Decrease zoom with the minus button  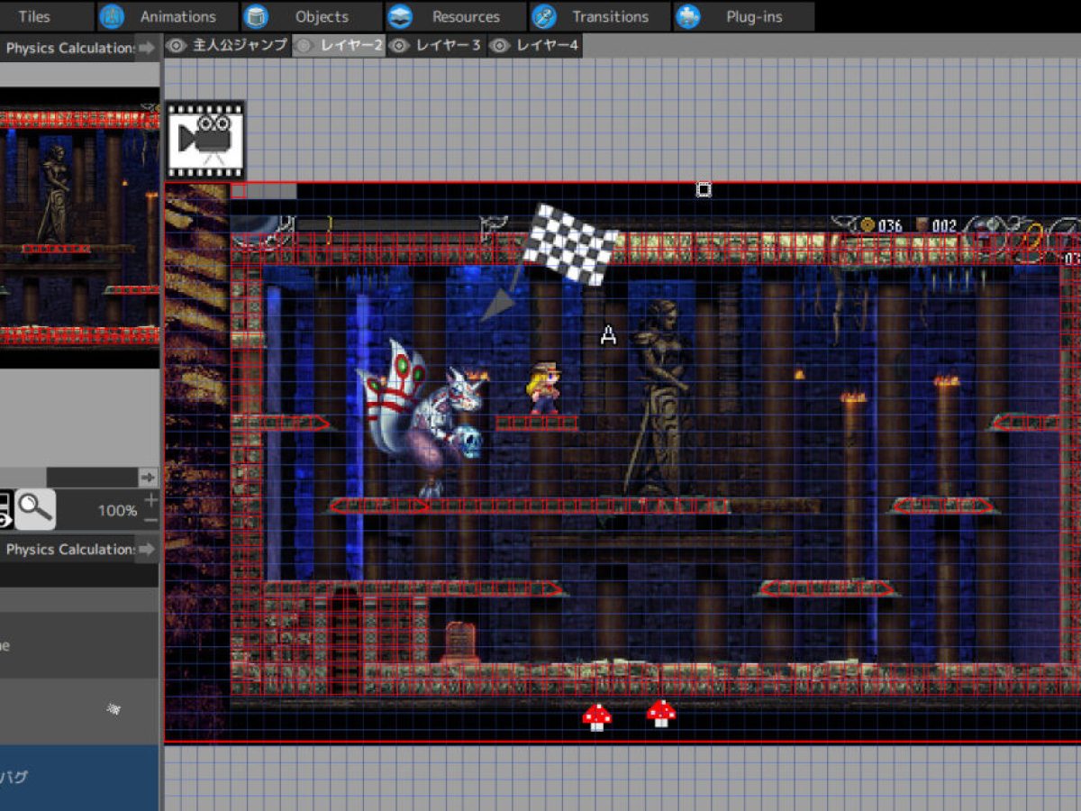pyautogui.click(x=150, y=520)
